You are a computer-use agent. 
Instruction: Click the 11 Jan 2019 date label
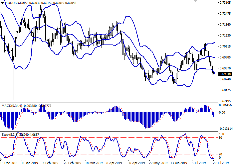click(x=30, y=163)
